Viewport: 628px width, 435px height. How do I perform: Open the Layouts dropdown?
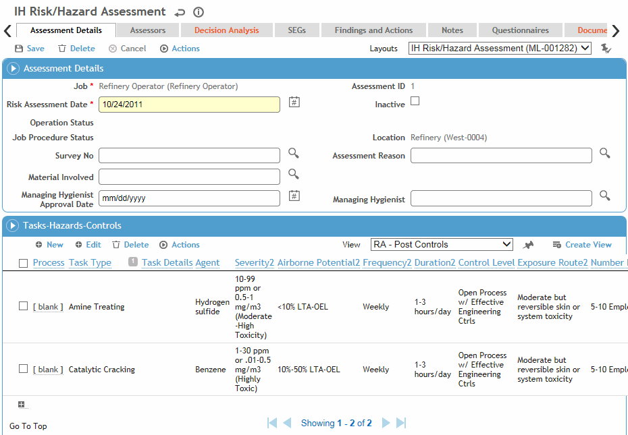click(500, 49)
